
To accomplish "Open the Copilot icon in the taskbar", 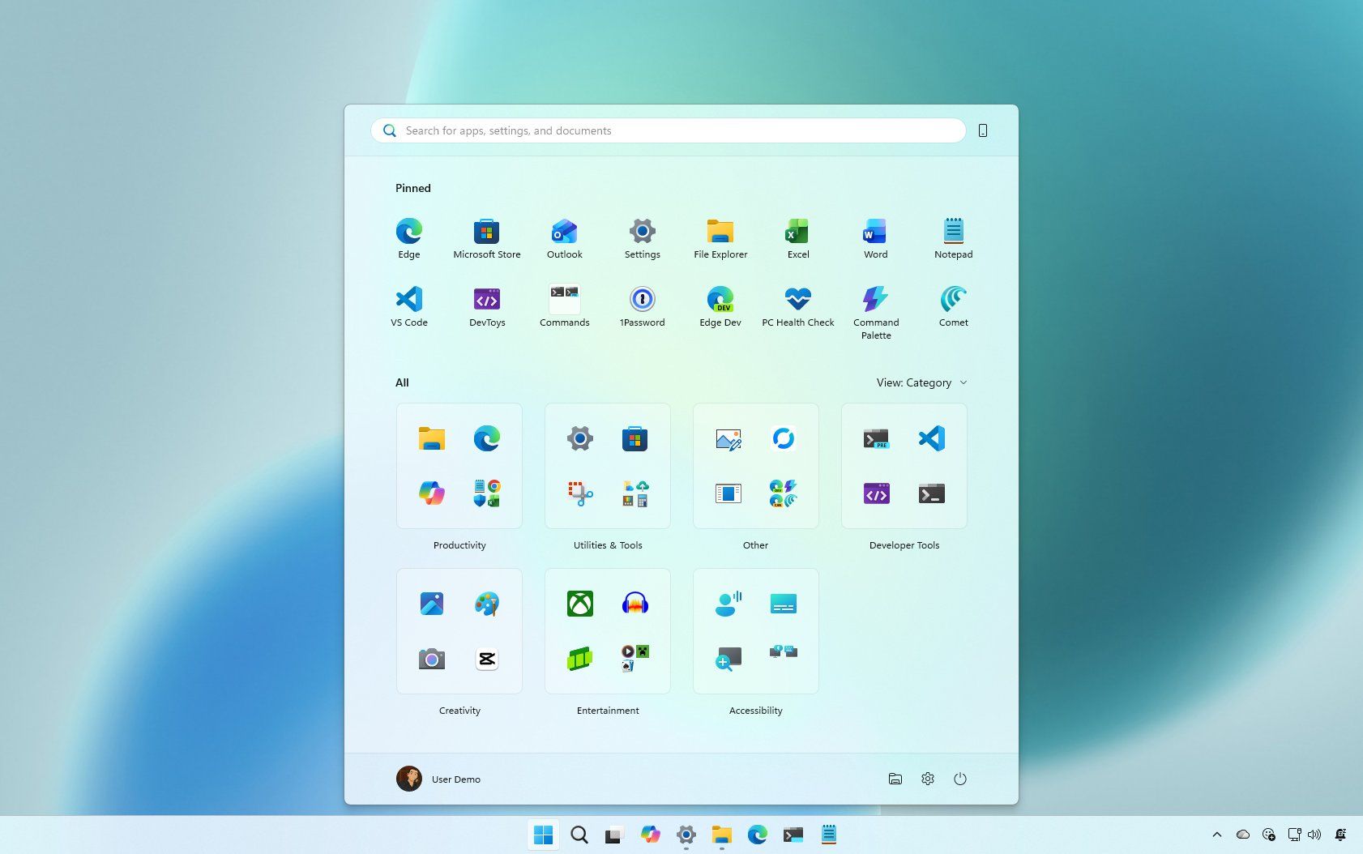I will (x=650, y=835).
